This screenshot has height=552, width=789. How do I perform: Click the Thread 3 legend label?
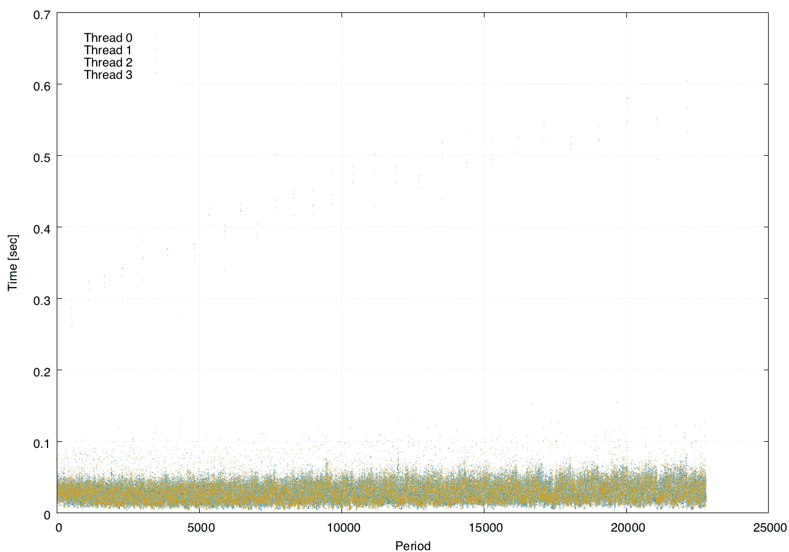point(108,75)
